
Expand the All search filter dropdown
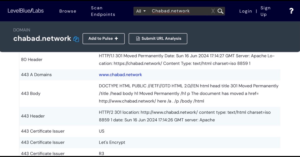pyautogui.click(x=141, y=11)
